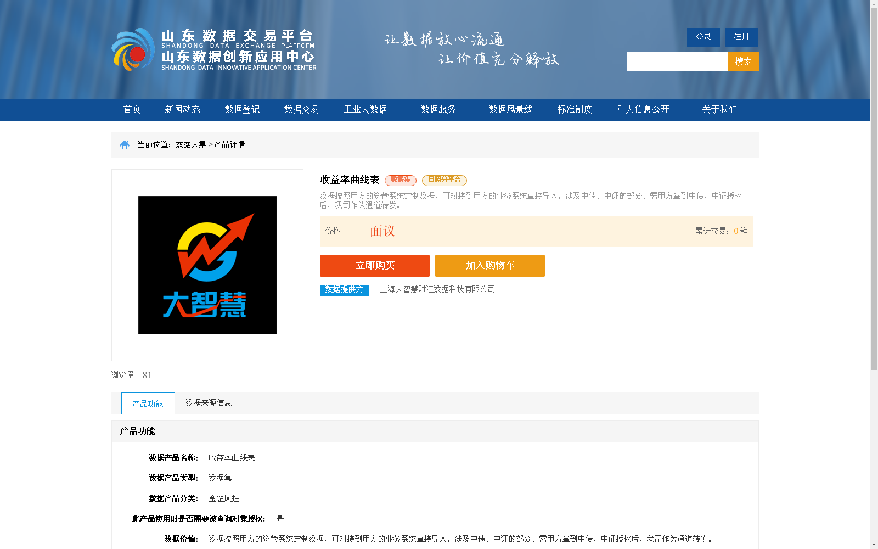Image resolution: width=878 pixels, height=549 pixels.
Task: Open the 数据服务 nav menu item
Action: [438, 110]
